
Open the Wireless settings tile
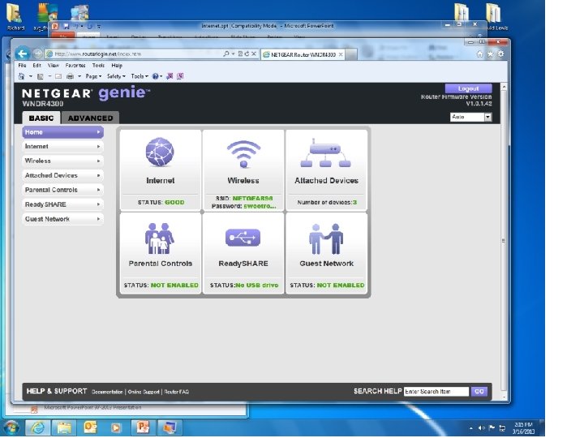tap(243, 170)
